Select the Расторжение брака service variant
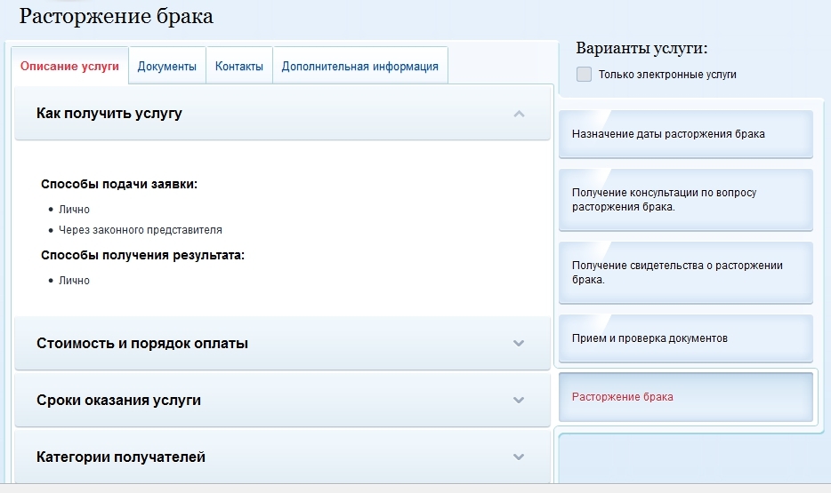The image size is (831, 493). pyautogui.click(x=686, y=397)
